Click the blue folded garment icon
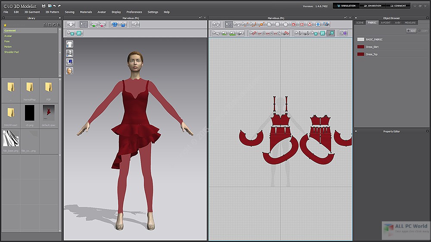The image size is (431, 242). pos(123,25)
